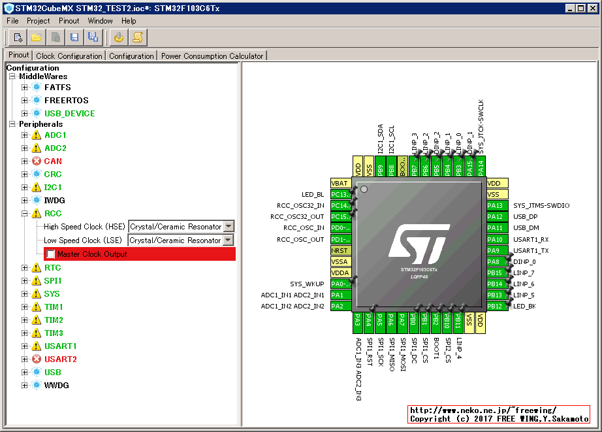
Task: Click the Save As toolbar icon
Action: tap(93, 37)
